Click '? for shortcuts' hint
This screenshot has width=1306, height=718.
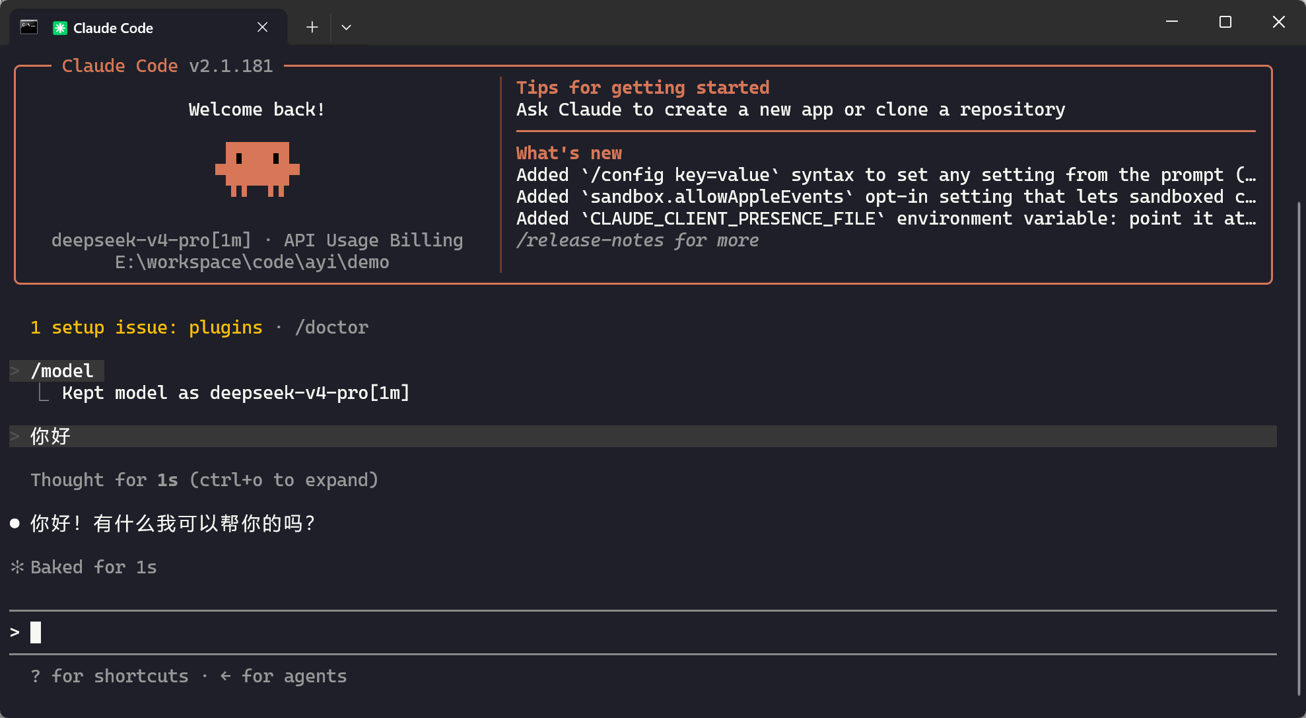(110, 676)
